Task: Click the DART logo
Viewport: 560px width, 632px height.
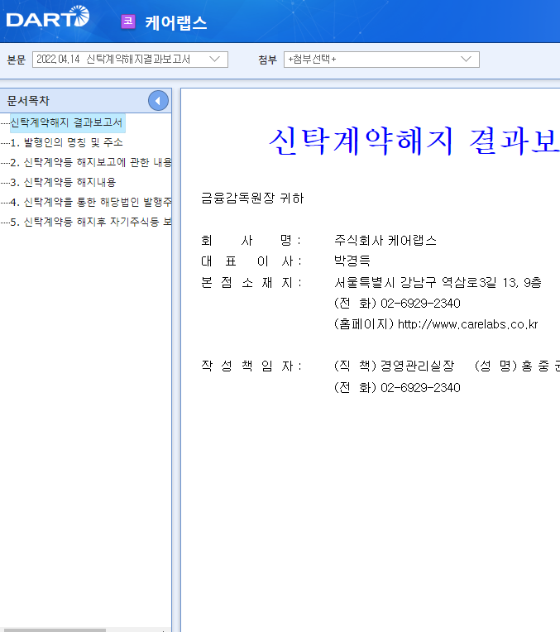Action: point(48,17)
